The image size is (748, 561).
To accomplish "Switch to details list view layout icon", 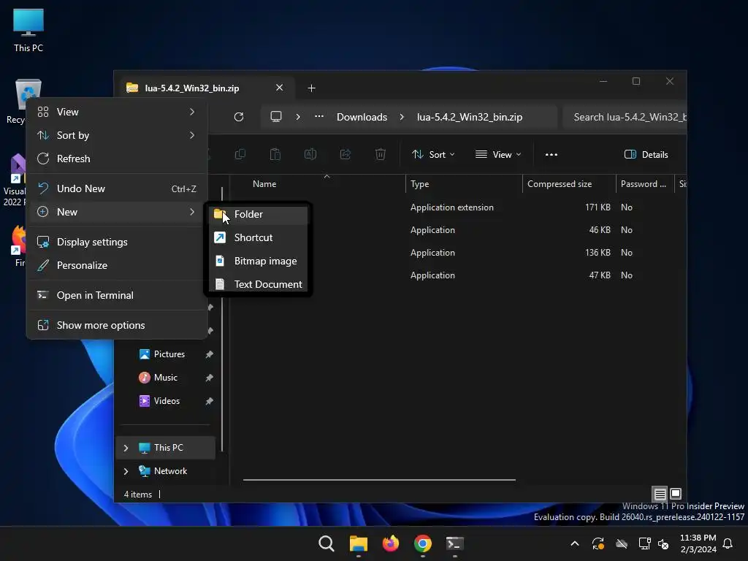I will (x=660, y=494).
